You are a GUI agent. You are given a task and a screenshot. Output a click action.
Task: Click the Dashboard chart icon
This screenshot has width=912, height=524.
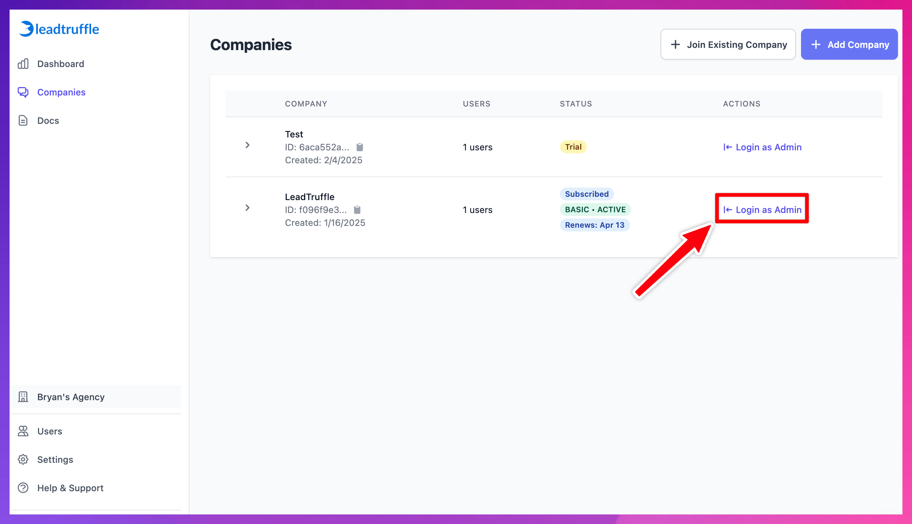(x=23, y=64)
